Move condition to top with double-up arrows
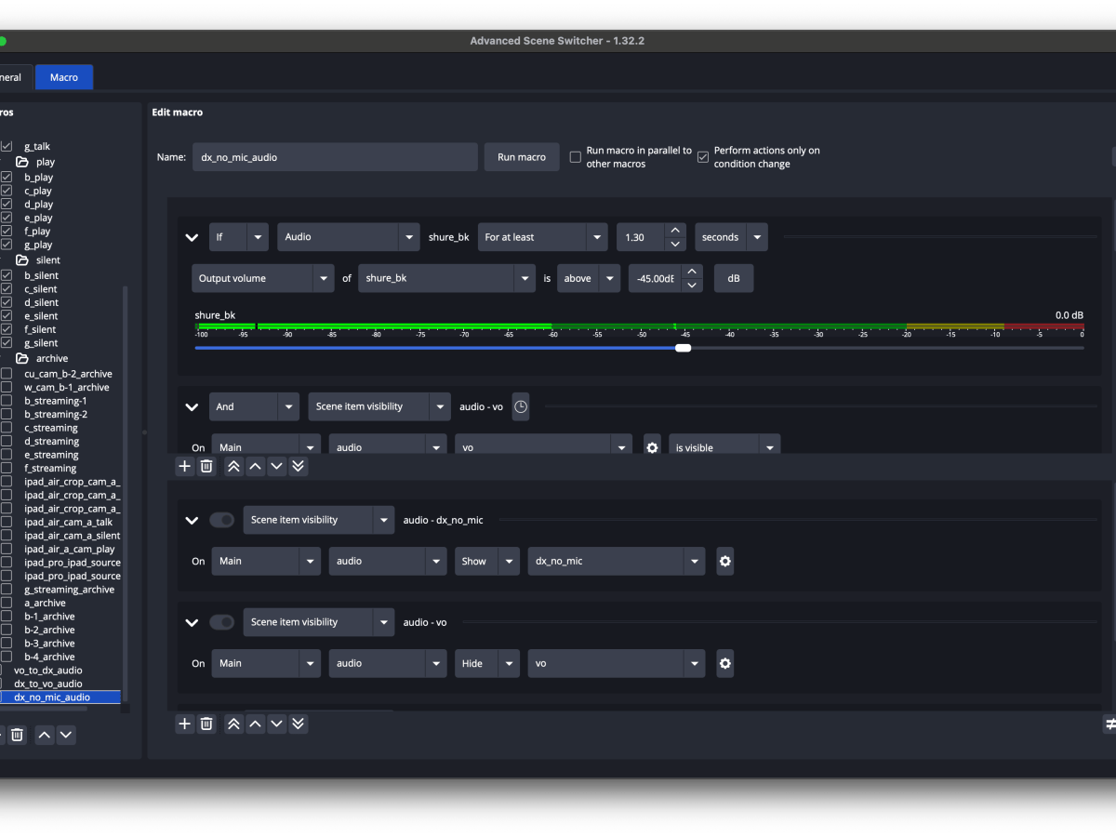This screenshot has width=1116, height=837. tap(233, 466)
